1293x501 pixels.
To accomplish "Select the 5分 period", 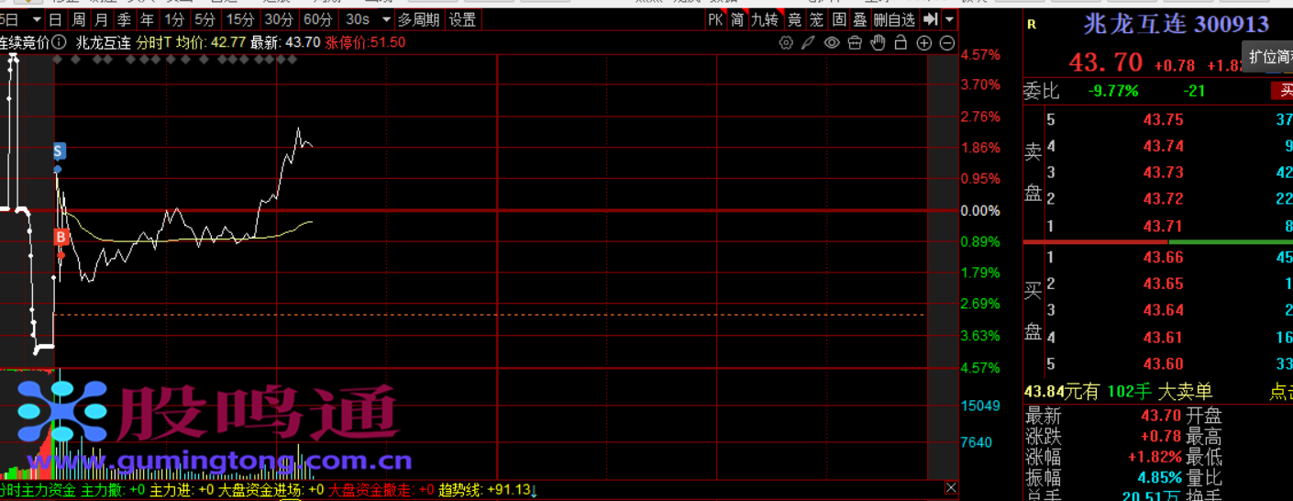I will [x=205, y=19].
